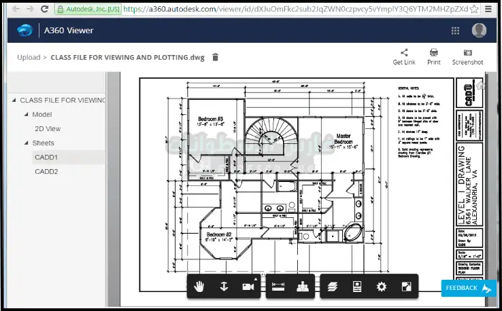The width and height of the screenshot is (502, 311).
Task: Activate the vertical zoom tool
Action: pos(223,287)
